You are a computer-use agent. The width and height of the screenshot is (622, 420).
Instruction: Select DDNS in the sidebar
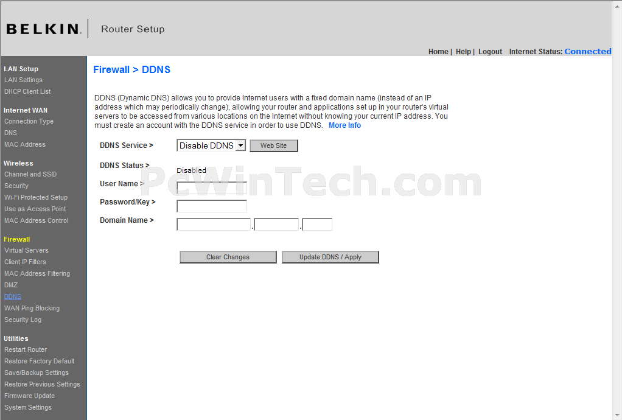13,296
